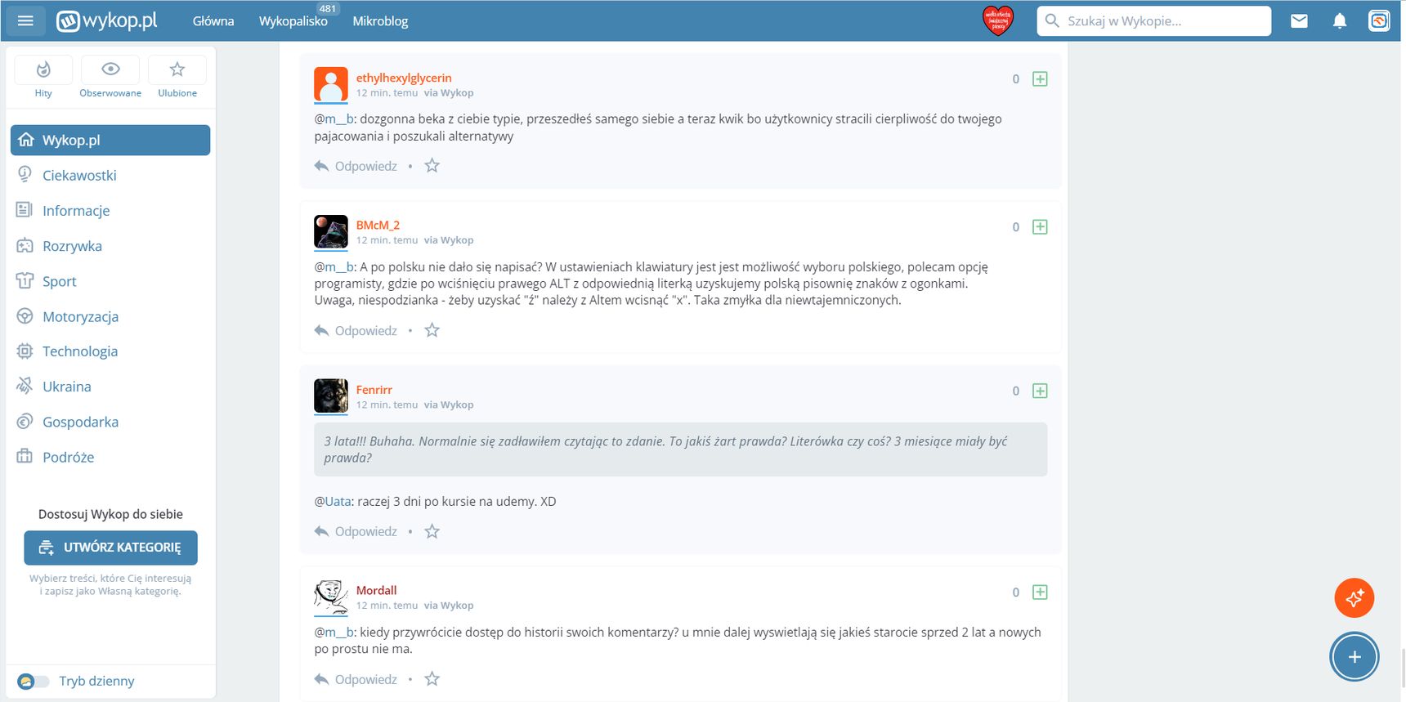1406x702 pixels.
Task: Click the orange sparkle floating button
Action: 1355,598
